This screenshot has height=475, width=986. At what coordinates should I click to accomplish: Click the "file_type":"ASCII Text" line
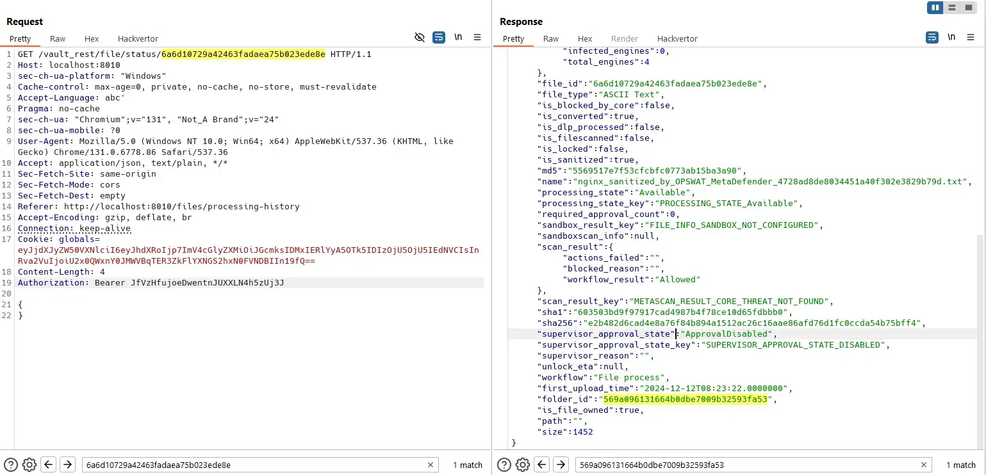pos(600,95)
